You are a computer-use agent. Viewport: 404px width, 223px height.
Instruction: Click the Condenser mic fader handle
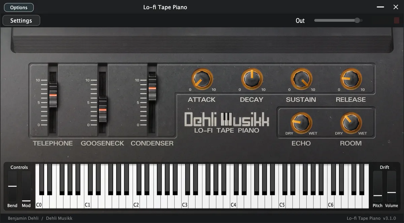(152, 88)
